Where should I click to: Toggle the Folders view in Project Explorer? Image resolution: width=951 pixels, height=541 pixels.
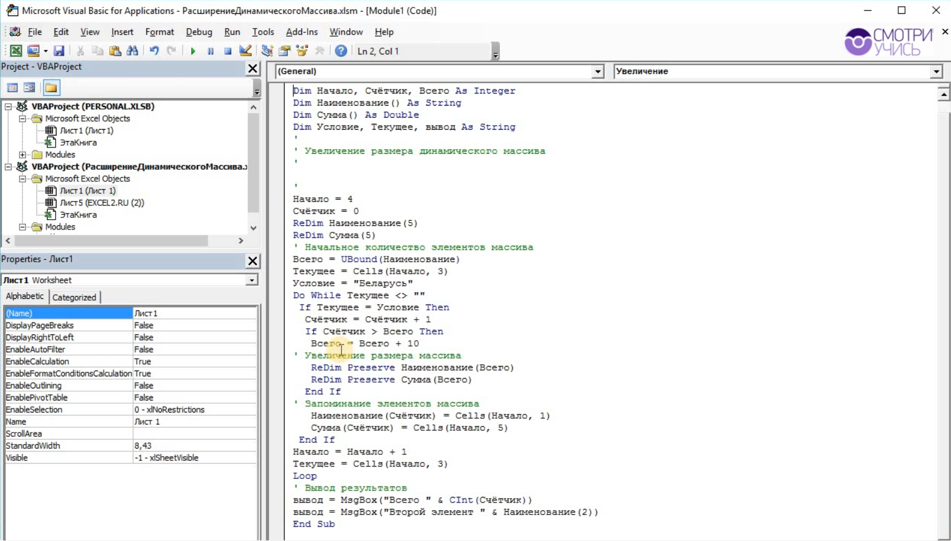[x=51, y=87]
